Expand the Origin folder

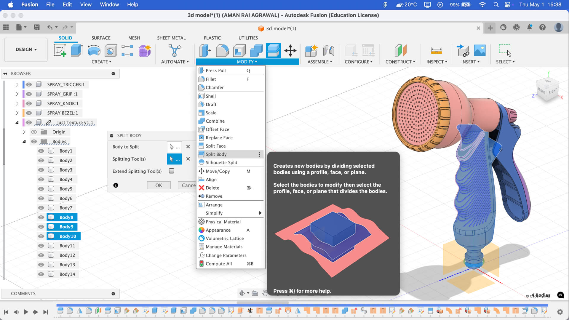click(x=24, y=132)
